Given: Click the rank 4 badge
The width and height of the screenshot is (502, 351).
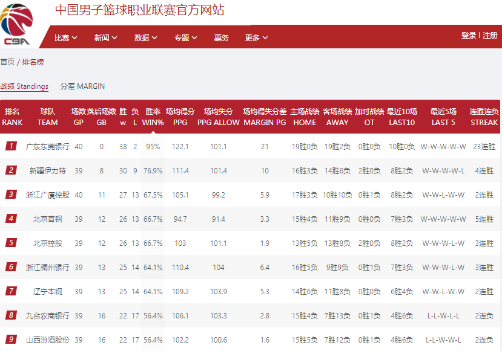Looking at the screenshot, I should point(12,219).
